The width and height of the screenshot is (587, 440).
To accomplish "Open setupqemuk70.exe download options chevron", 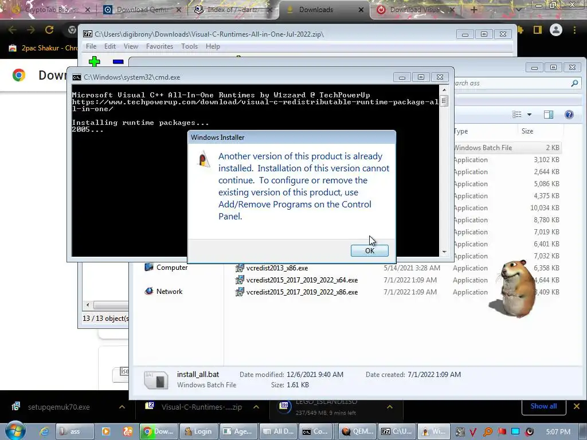I will (x=122, y=407).
